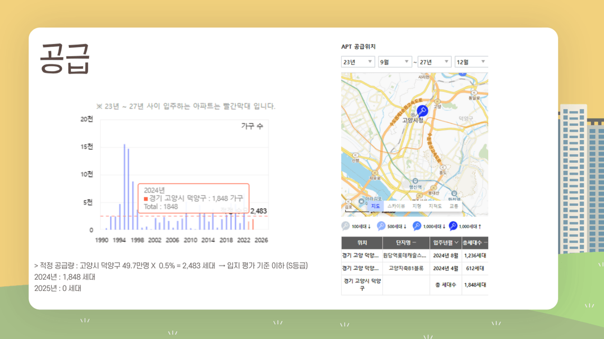The width and height of the screenshot is (604, 339).
Task: Click the 1,000세대↓ blue legend marker icon
Action: [417, 226]
